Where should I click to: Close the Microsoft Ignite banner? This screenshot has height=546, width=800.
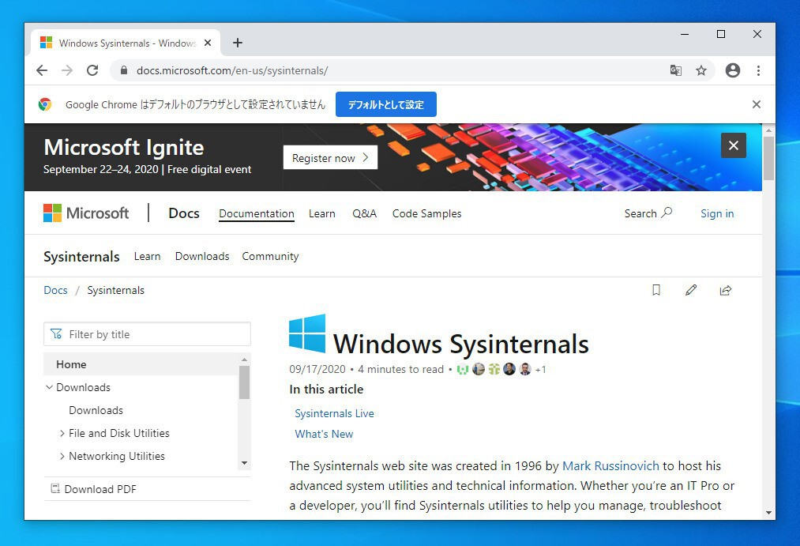click(x=734, y=145)
